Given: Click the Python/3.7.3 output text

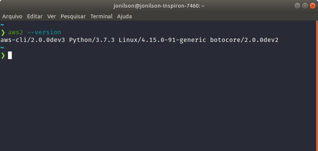Looking at the screenshot, I should pos(92,40).
